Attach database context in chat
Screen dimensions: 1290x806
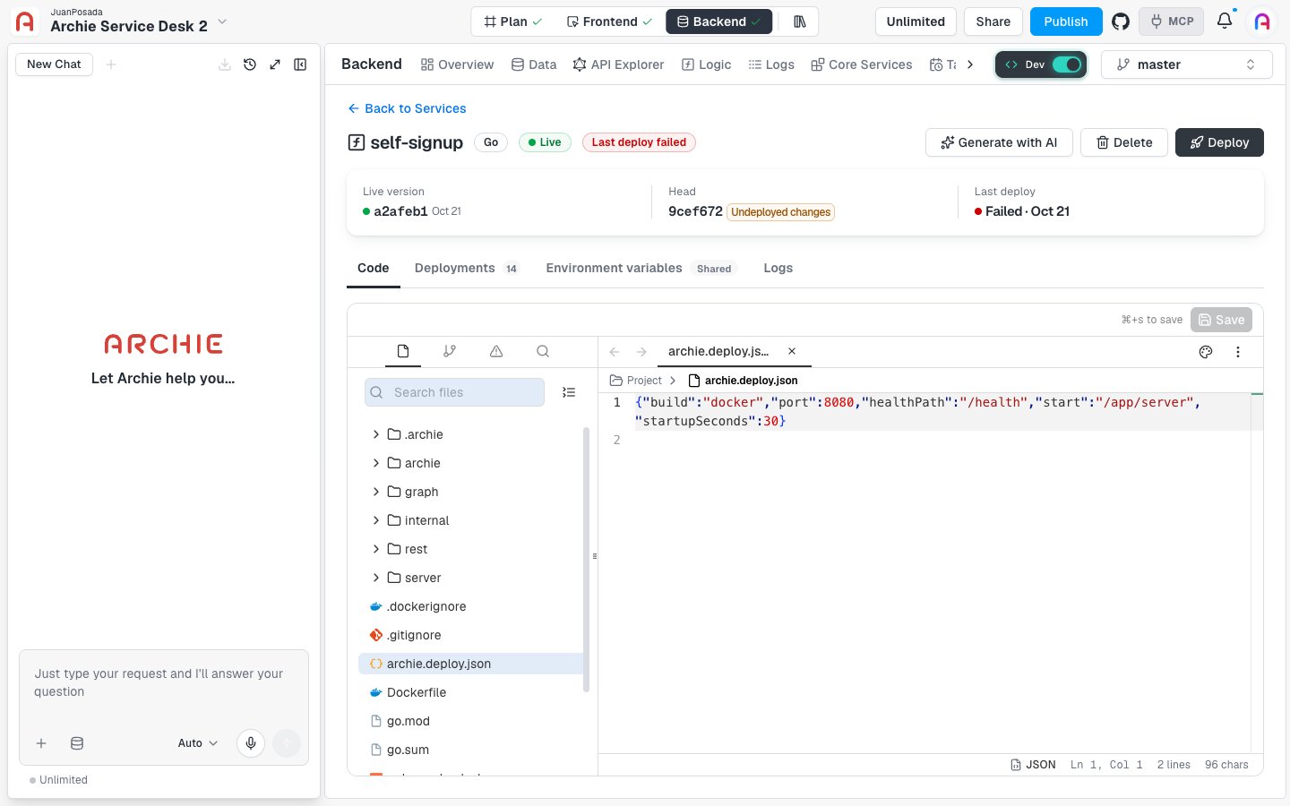click(x=77, y=743)
